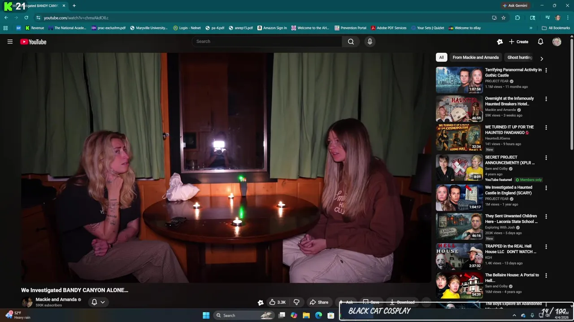This screenshot has height=322, width=574.
Task: Dislike the video with thumbs down
Action: (x=296, y=302)
